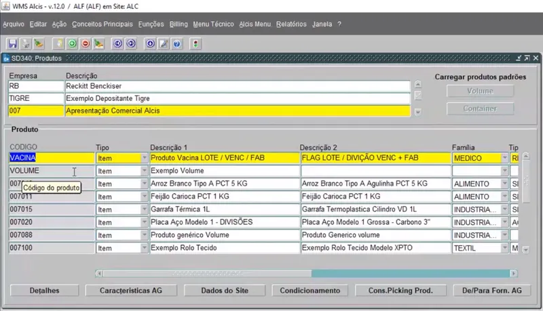Click the green plus insert record icon
Image resolution: width=543 pixels, height=311 pixels.
click(72, 44)
